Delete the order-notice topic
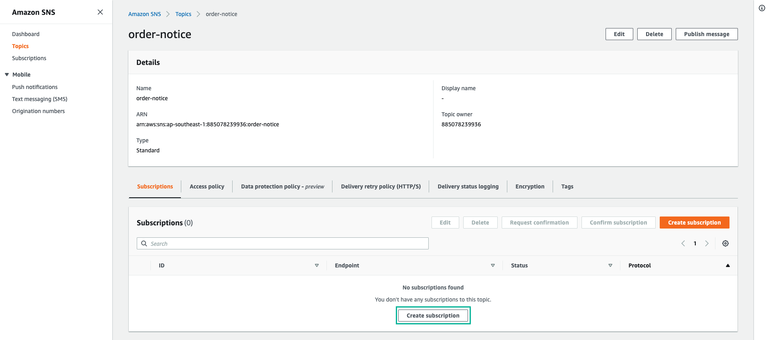 click(x=654, y=34)
